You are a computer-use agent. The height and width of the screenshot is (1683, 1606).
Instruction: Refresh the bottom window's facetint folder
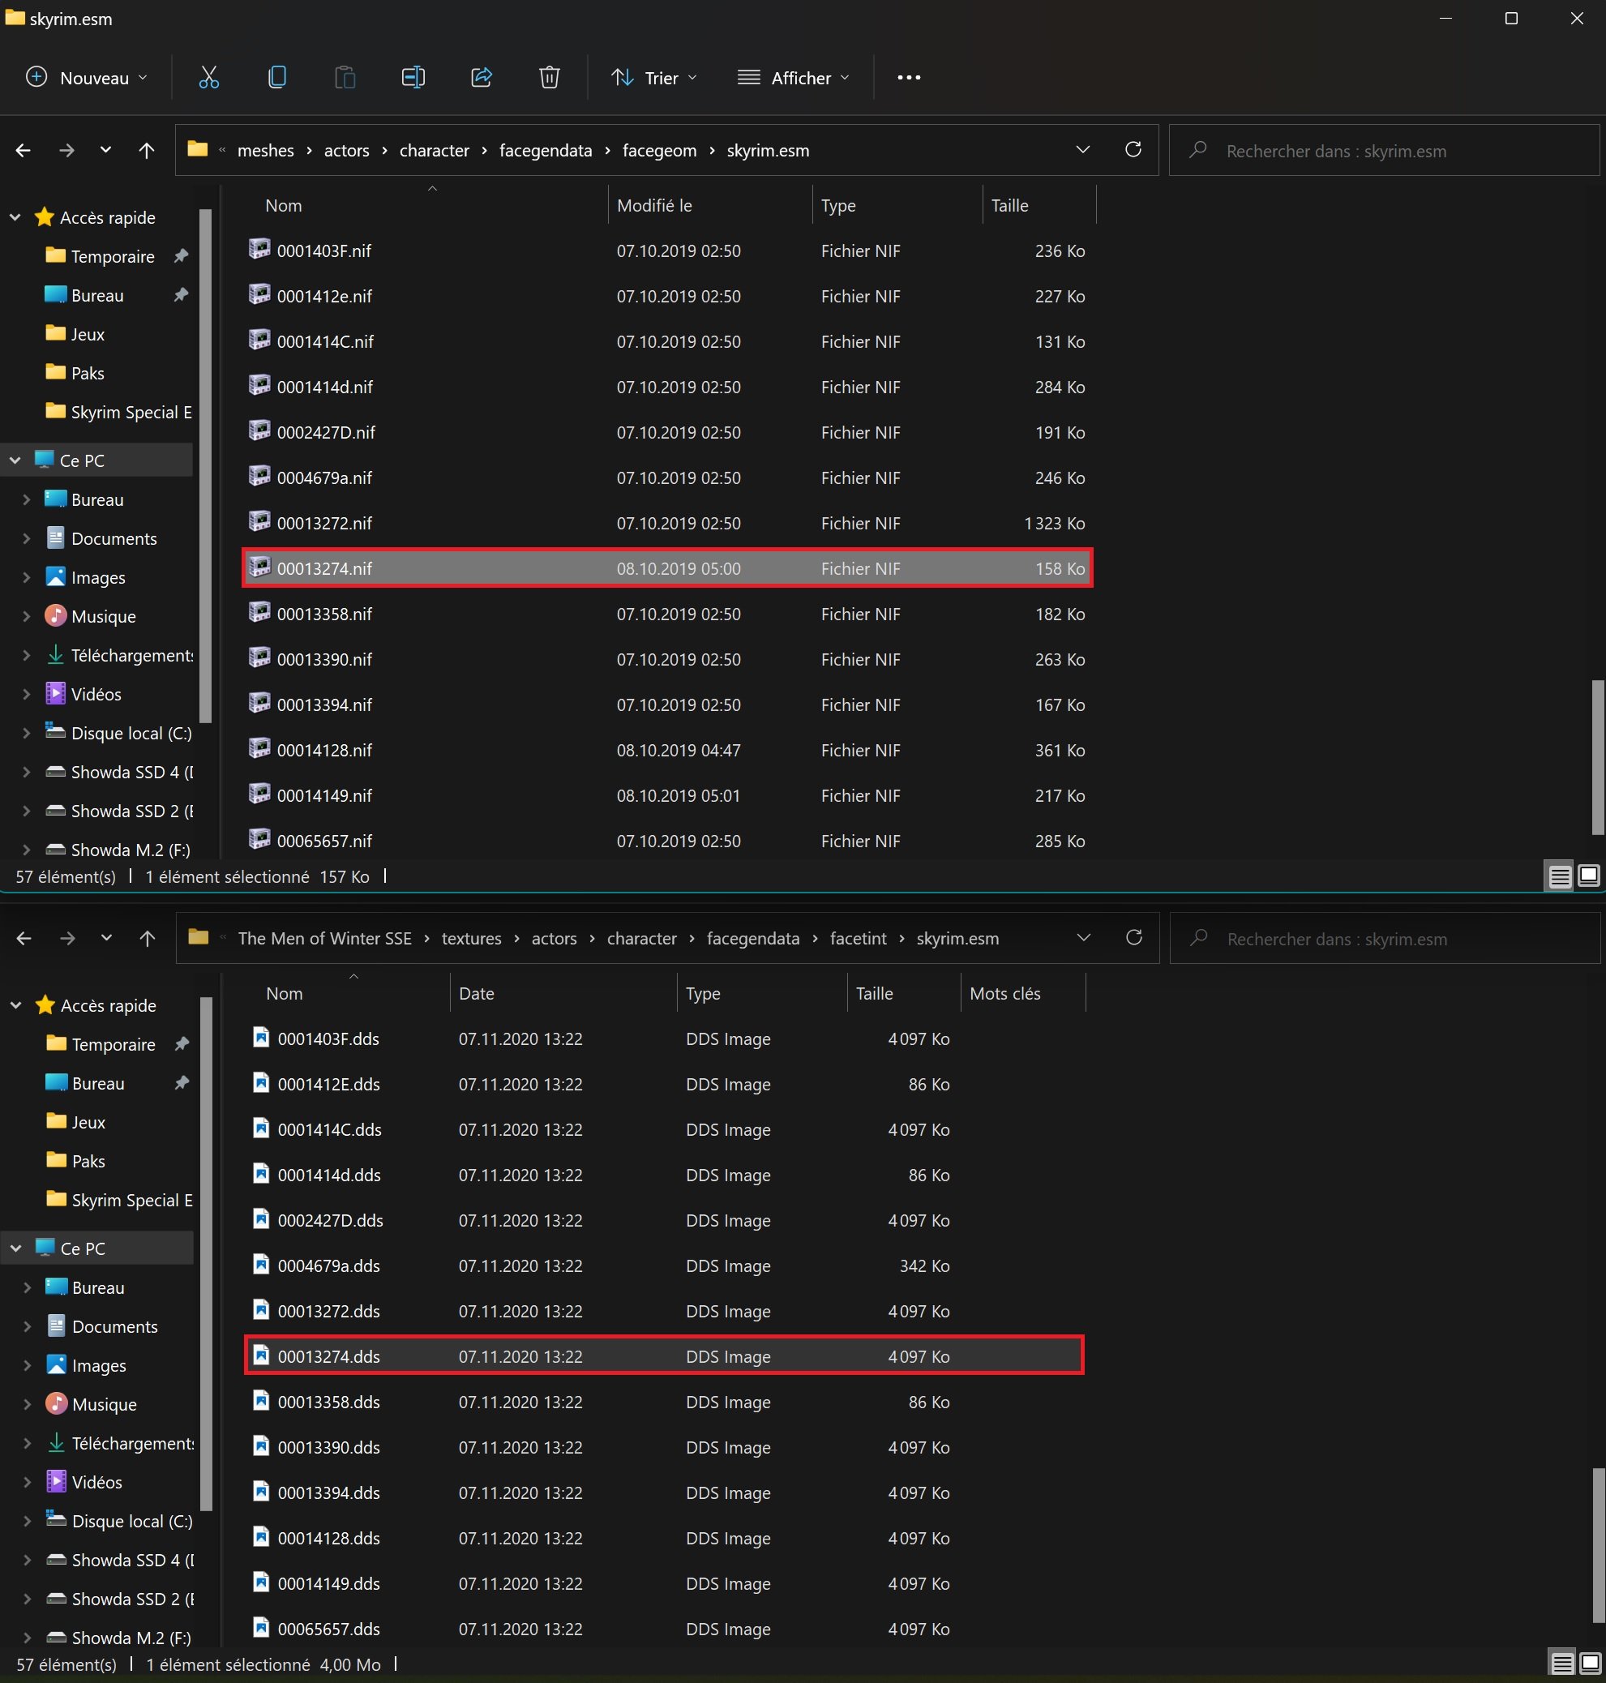[x=1133, y=937]
